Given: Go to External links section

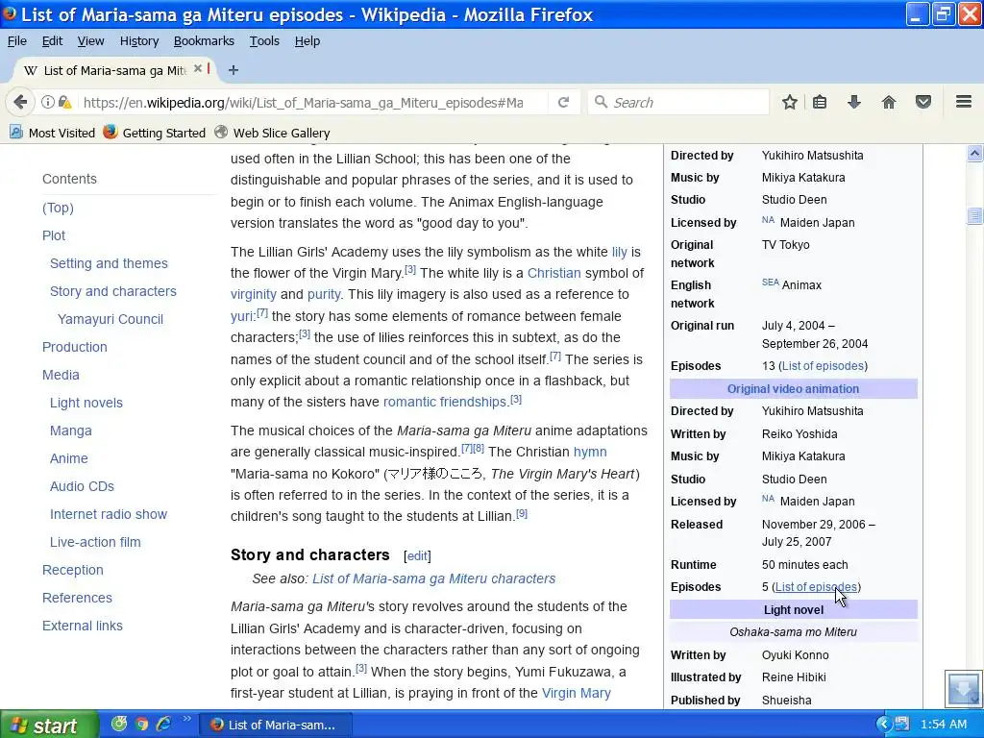Looking at the screenshot, I should (x=83, y=626).
